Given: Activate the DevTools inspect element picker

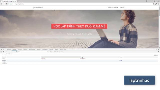Looking at the screenshot, I should (x=1, y=49).
